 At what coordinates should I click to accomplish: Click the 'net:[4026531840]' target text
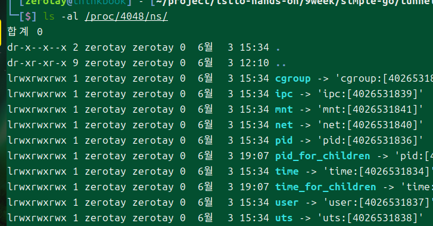(x=370, y=125)
